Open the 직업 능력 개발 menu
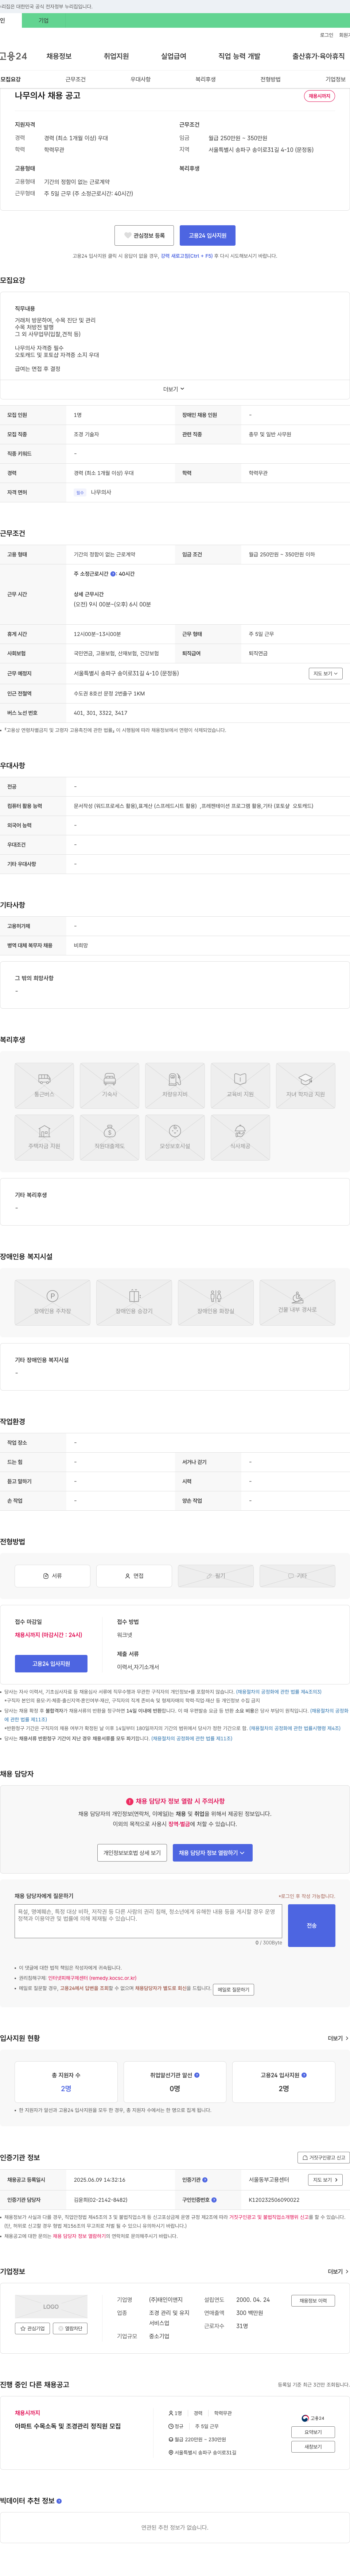This screenshot has width=350, height=2576. pyautogui.click(x=239, y=56)
